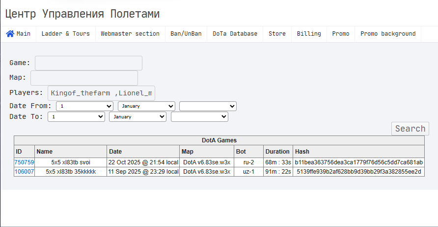This screenshot has width=438, height=227.
Task: Click game name 5x5 xl83tb svoi
Action: (x=71, y=162)
